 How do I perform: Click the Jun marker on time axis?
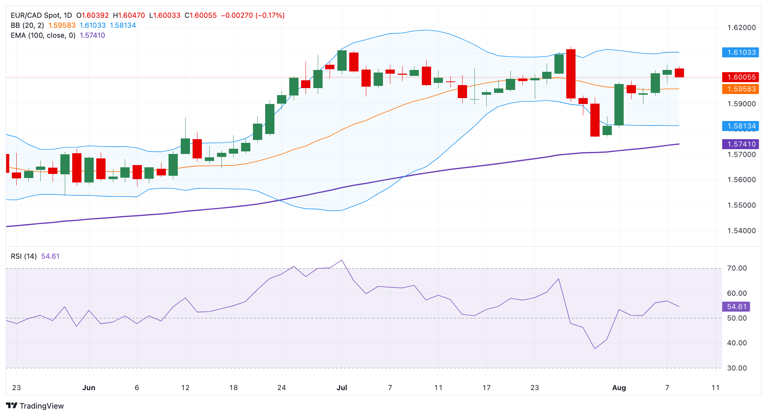click(89, 388)
